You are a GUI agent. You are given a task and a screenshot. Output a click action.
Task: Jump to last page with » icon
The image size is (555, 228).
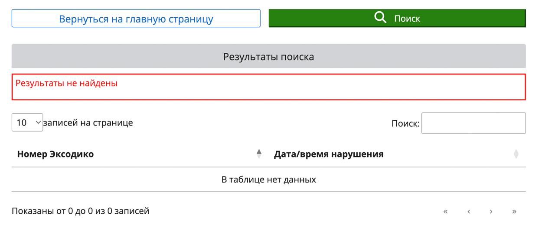coord(514,212)
